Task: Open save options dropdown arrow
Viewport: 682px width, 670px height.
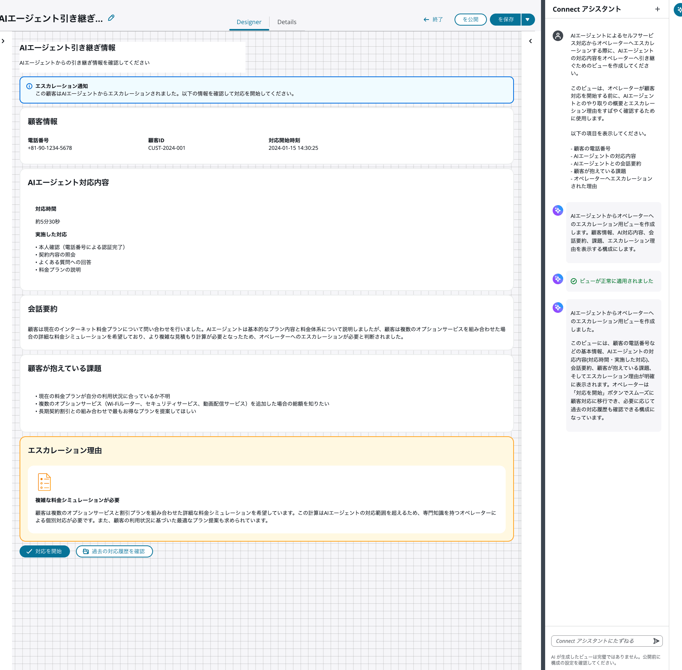Action: (528, 20)
